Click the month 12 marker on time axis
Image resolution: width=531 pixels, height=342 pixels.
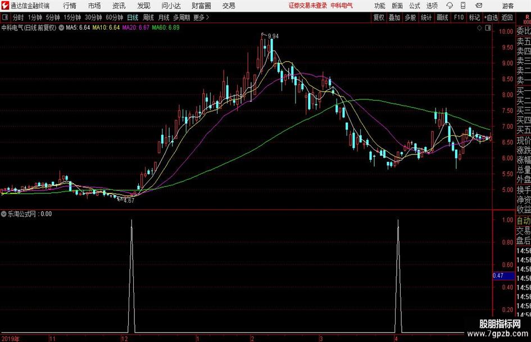click(x=124, y=339)
